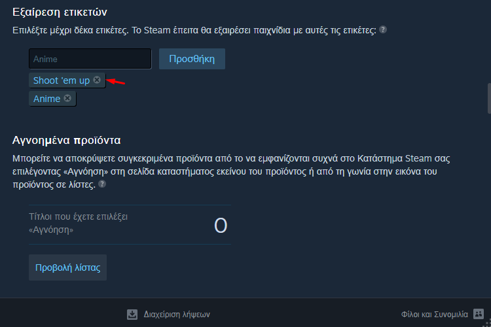Open the Προβολή λίστας ignored list

(67, 267)
